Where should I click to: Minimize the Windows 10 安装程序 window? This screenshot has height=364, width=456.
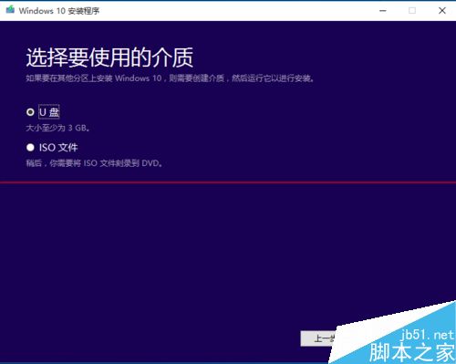point(383,11)
